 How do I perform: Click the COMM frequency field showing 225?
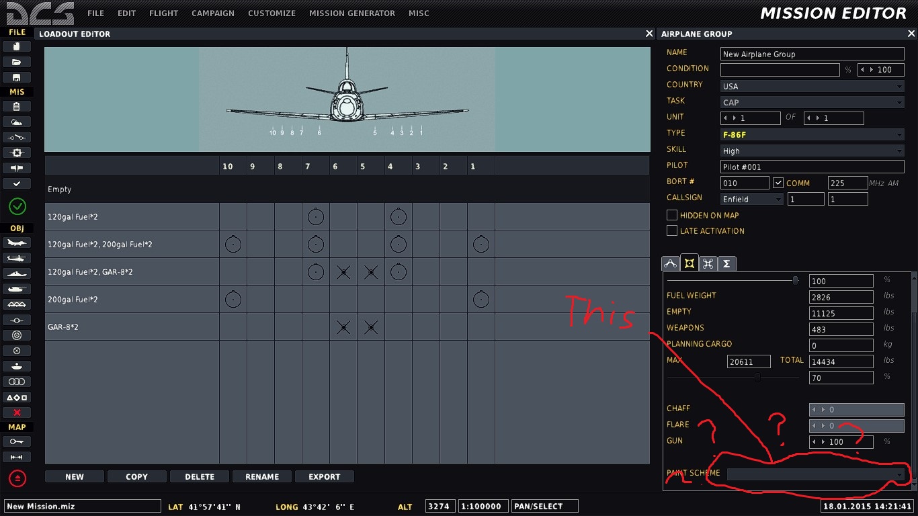click(847, 183)
